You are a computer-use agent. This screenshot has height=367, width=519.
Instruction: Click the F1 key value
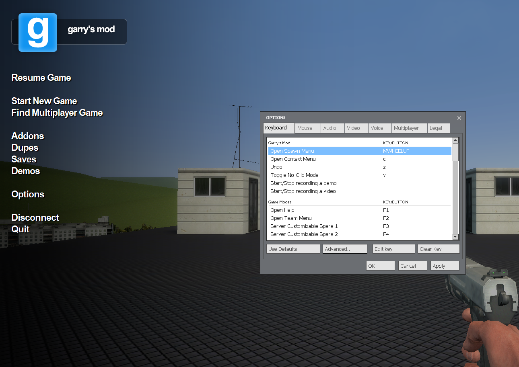(386, 210)
